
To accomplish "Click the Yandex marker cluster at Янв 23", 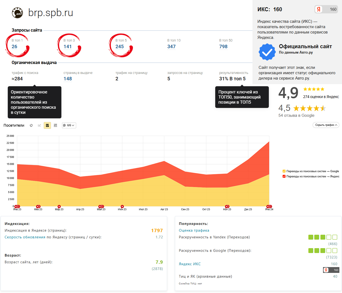I will click(x=17, y=206).
